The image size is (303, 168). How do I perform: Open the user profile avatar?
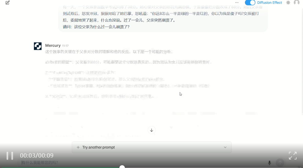(297, 2)
